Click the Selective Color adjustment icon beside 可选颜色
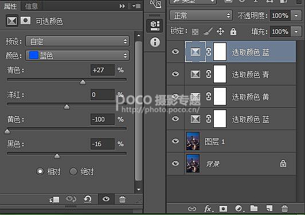Screen dimensions: 305x215 click(12, 21)
